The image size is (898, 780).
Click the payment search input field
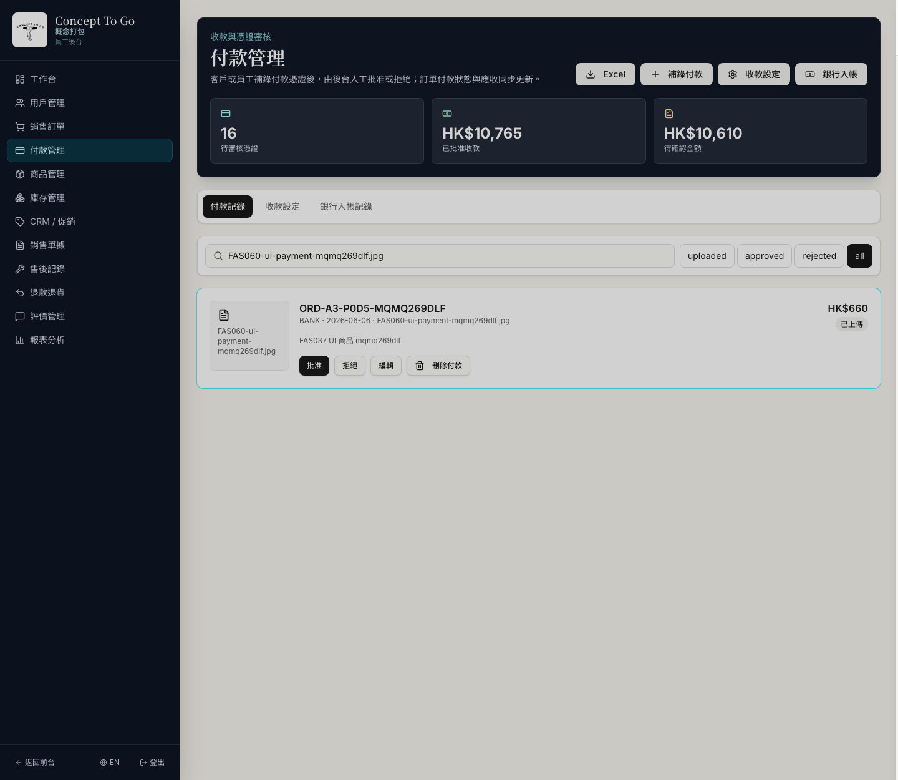click(440, 256)
